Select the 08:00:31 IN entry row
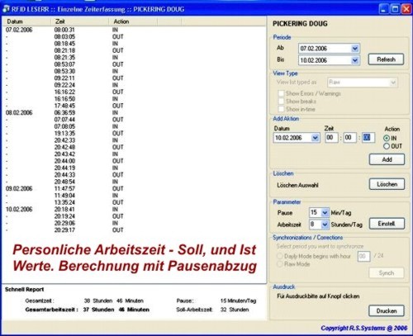The width and height of the screenshot is (413, 336). 134,30
